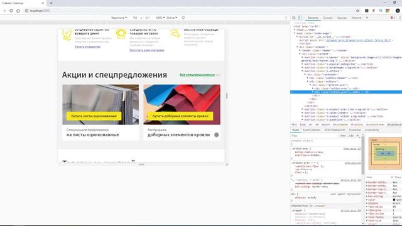
Task: Select div.container in the DOM breadcrumb
Action: click(340, 124)
